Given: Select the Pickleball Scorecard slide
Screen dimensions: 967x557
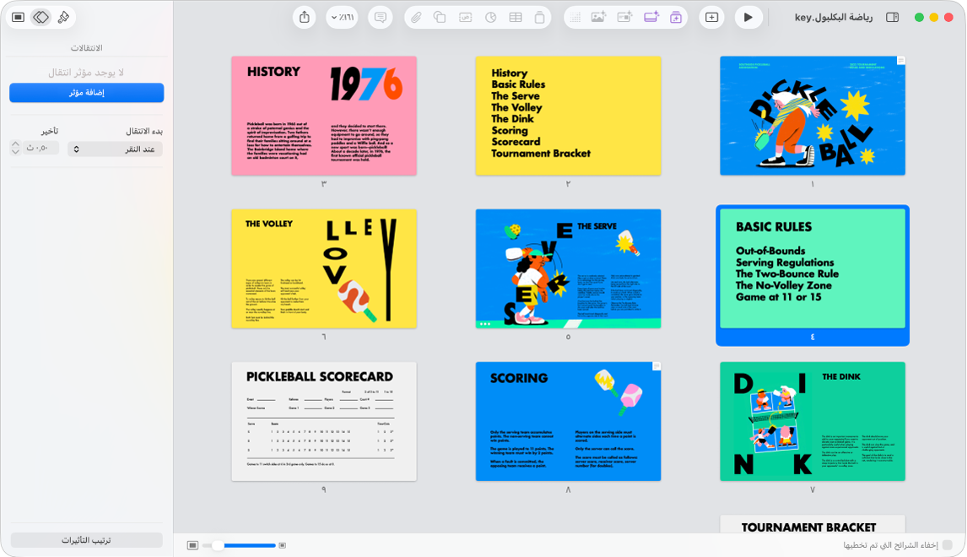Looking at the screenshot, I should pos(324,421).
